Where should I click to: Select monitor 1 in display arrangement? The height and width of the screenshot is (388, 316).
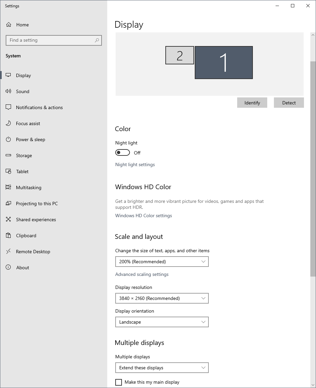coord(224,63)
